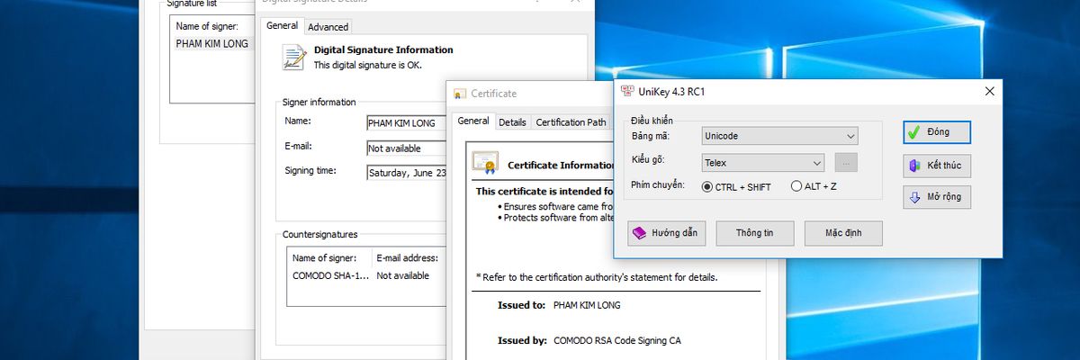This screenshot has width=1080, height=360.
Task: Click the Mặc định button
Action: coord(843,233)
